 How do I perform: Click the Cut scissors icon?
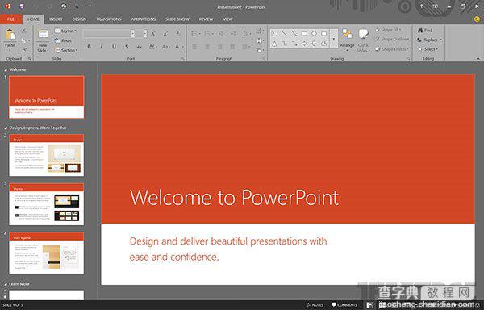(24, 31)
